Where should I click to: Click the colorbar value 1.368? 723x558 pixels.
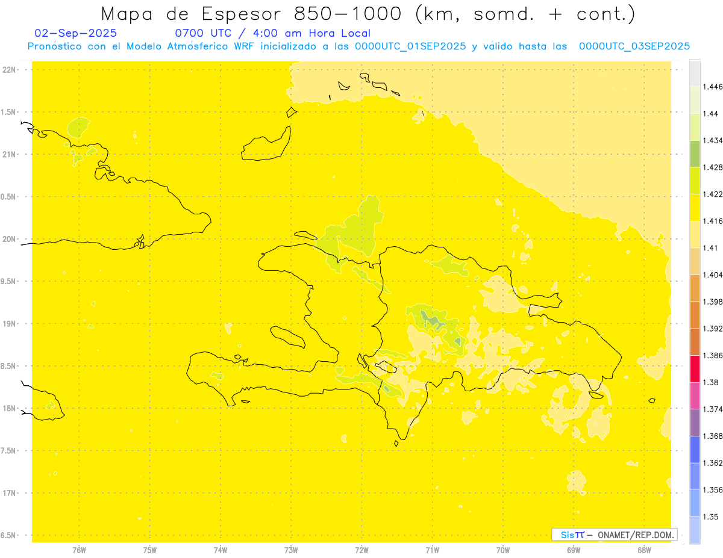(x=712, y=436)
